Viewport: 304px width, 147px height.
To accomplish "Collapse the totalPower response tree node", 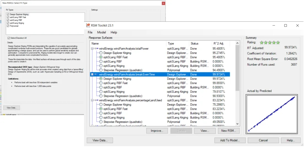I will pyautogui.click(x=92, y=49).
